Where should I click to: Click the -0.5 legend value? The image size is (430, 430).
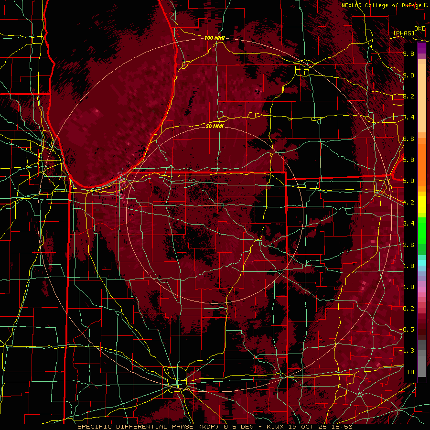[x=407, y=330]
